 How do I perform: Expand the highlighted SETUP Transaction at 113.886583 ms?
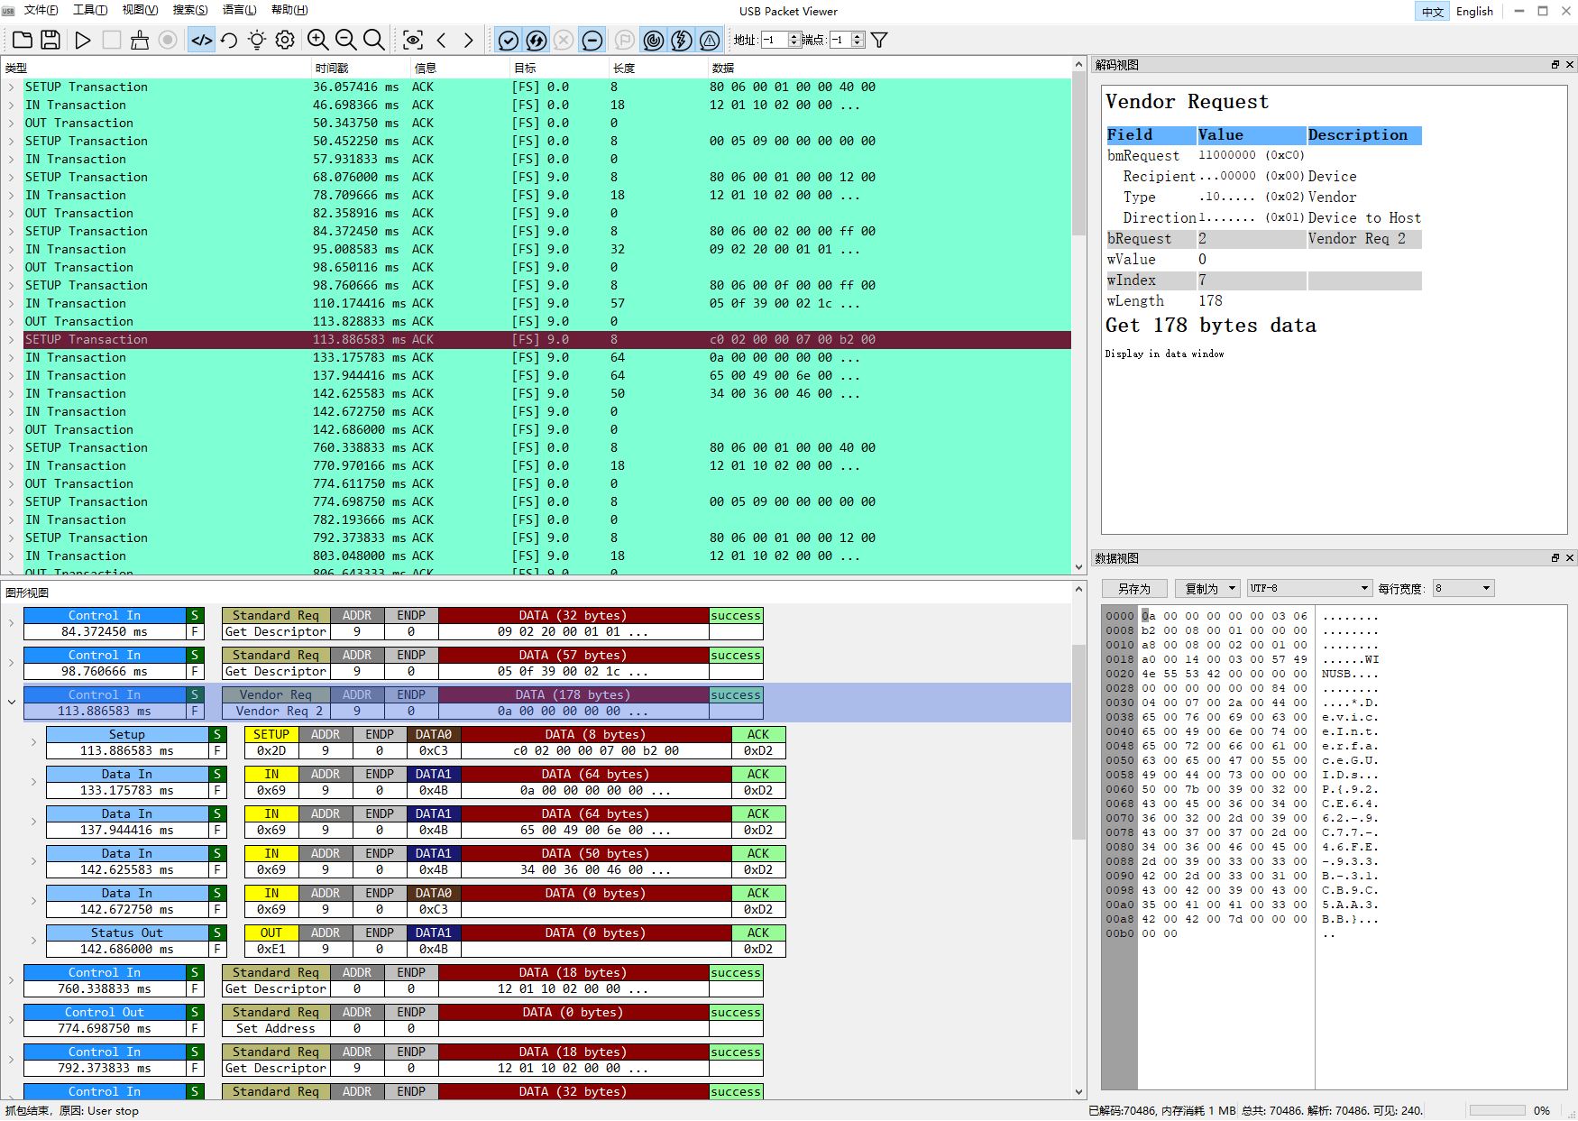[11, 340]
